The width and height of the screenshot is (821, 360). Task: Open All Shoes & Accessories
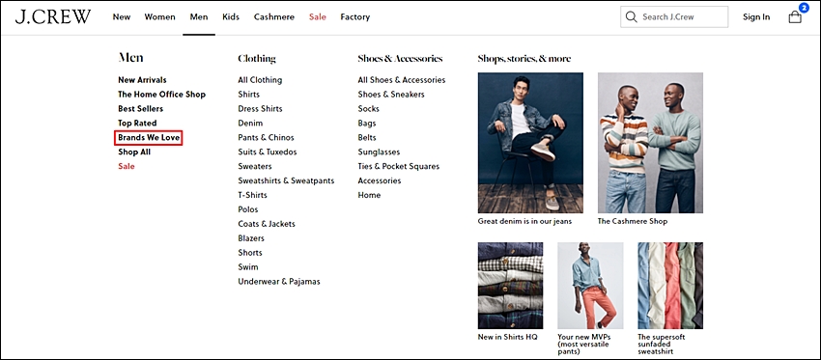coord(402,80)
